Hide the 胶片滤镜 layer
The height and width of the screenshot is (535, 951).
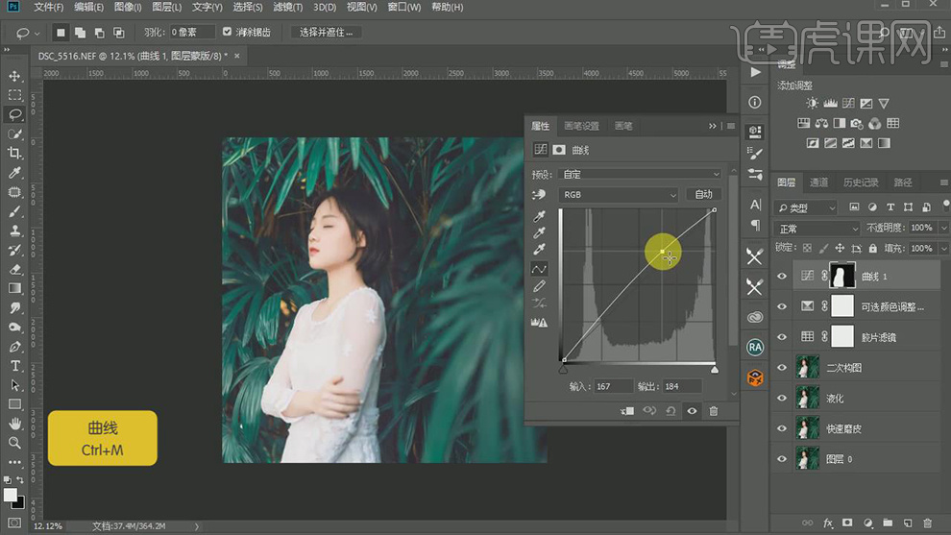(x=782, y=336)
